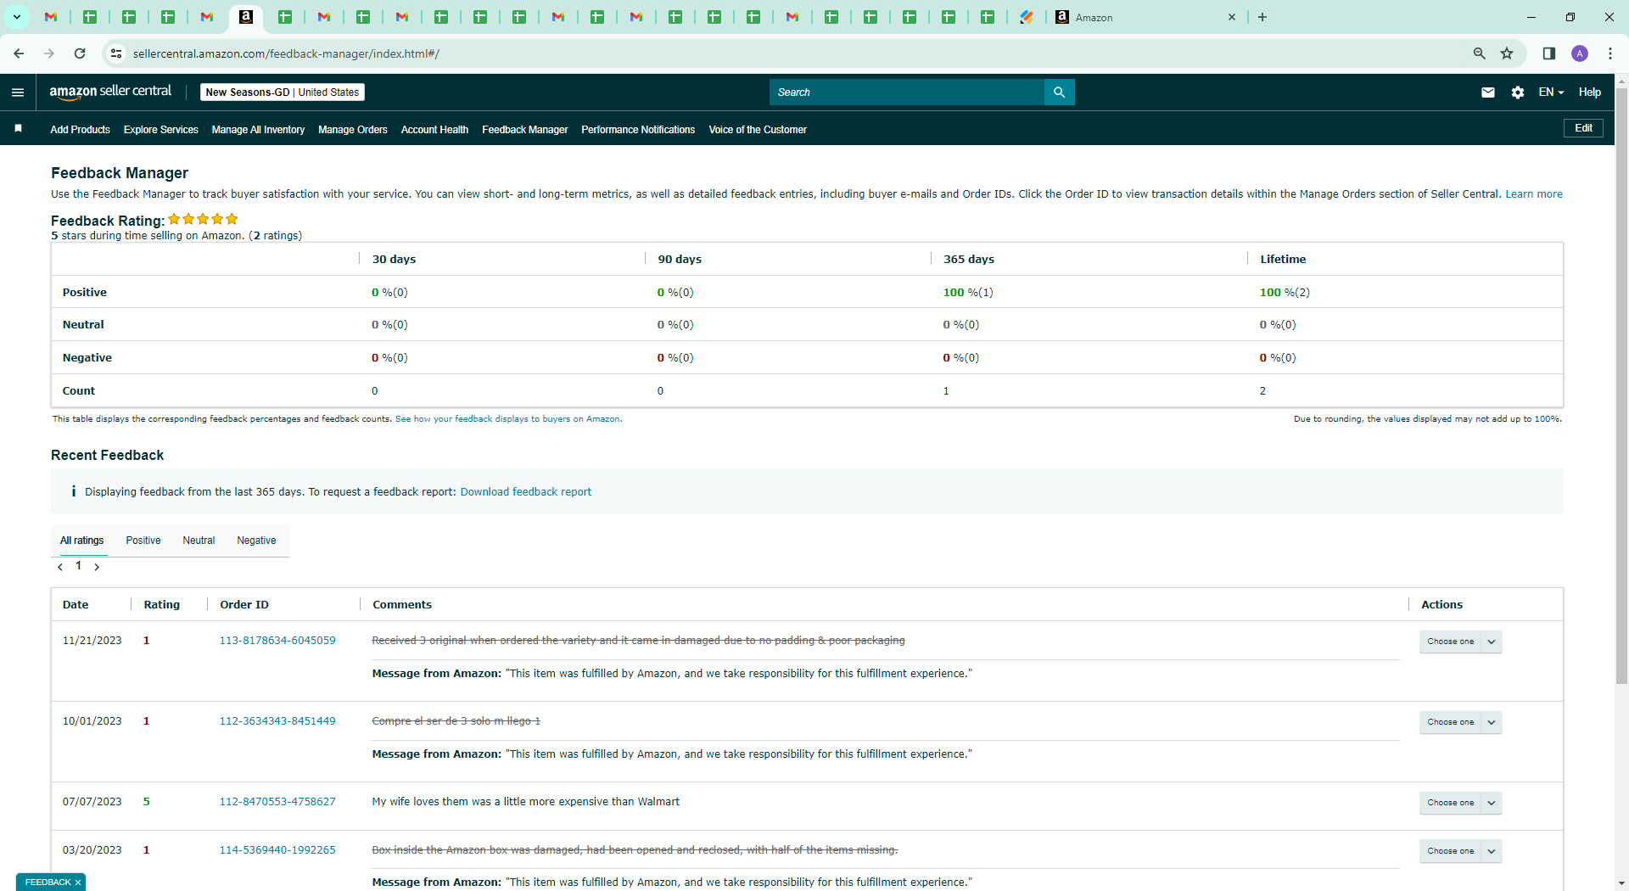Open order 112-3634343-8451449
Viewport: 1629px width, 891px height.
(x=277, y=721)
